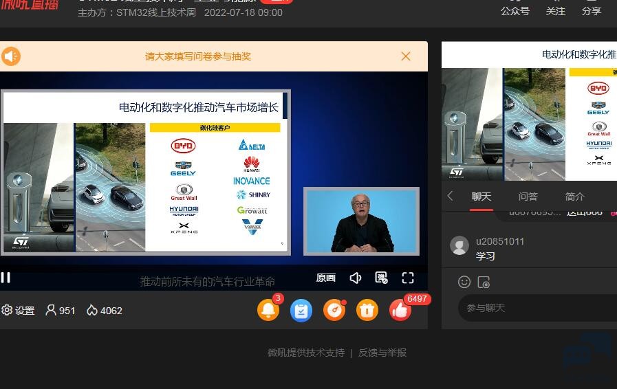617x389 pixels.
Task: Mute the video volume speaker icon
Action: pyautogui.click(x=356, y=278)
